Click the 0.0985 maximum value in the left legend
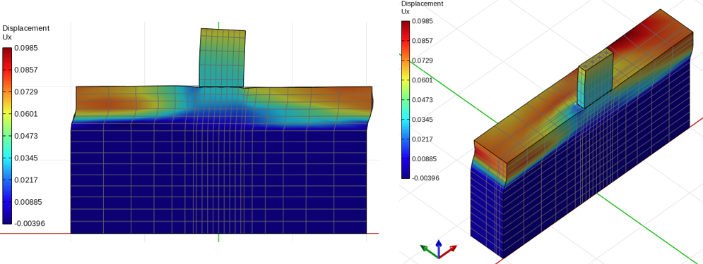703x264 pixels. (27, 48)
